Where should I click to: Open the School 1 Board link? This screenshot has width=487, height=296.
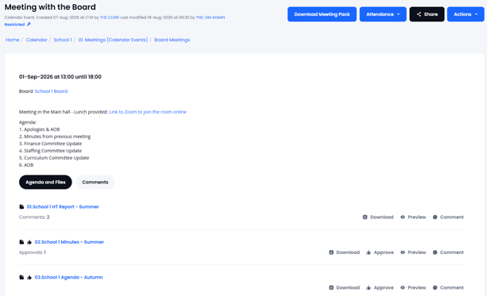coord(51,91)
